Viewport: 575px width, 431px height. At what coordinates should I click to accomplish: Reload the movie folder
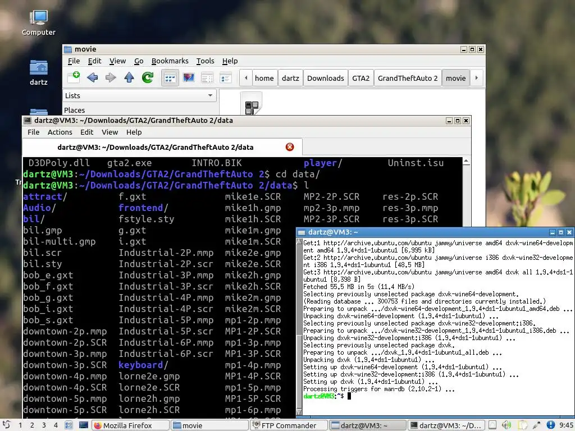[148, 77]
